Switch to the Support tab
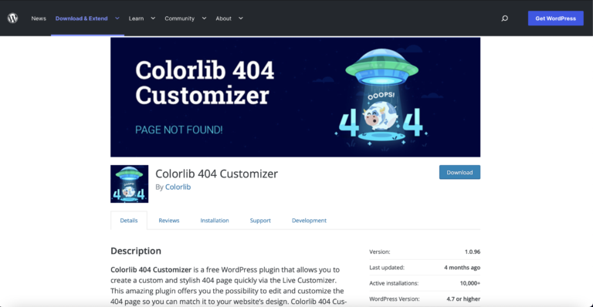 [260, 220]
